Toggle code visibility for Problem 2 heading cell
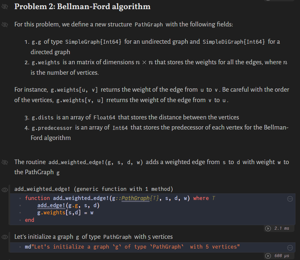The image size is (300, 260). tap(5, 7)
